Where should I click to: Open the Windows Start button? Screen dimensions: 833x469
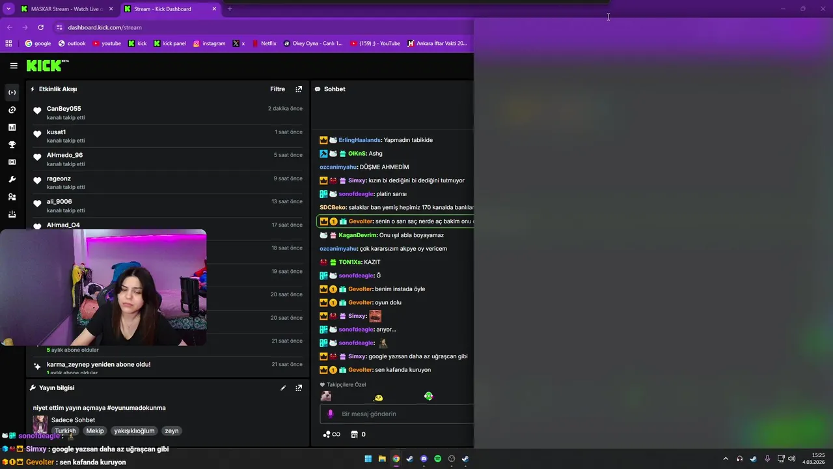pyautogui.click(x=368, y=459)
